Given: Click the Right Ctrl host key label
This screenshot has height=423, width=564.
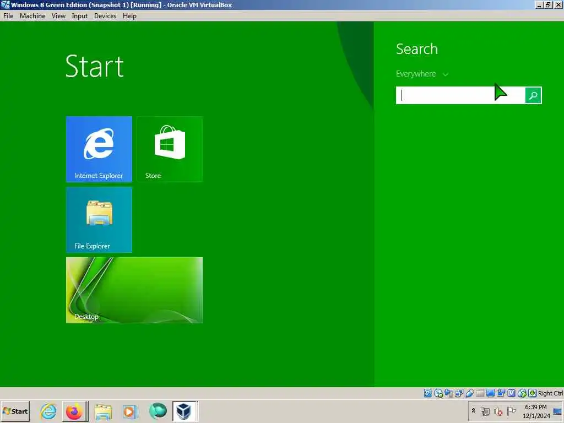Looking at the screenshot, I should 551,393.
